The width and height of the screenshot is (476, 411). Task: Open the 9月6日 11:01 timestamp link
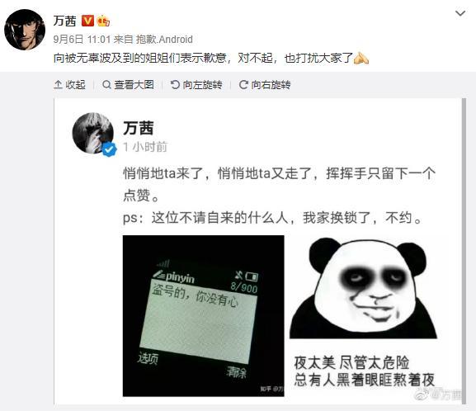click(82, 39)
